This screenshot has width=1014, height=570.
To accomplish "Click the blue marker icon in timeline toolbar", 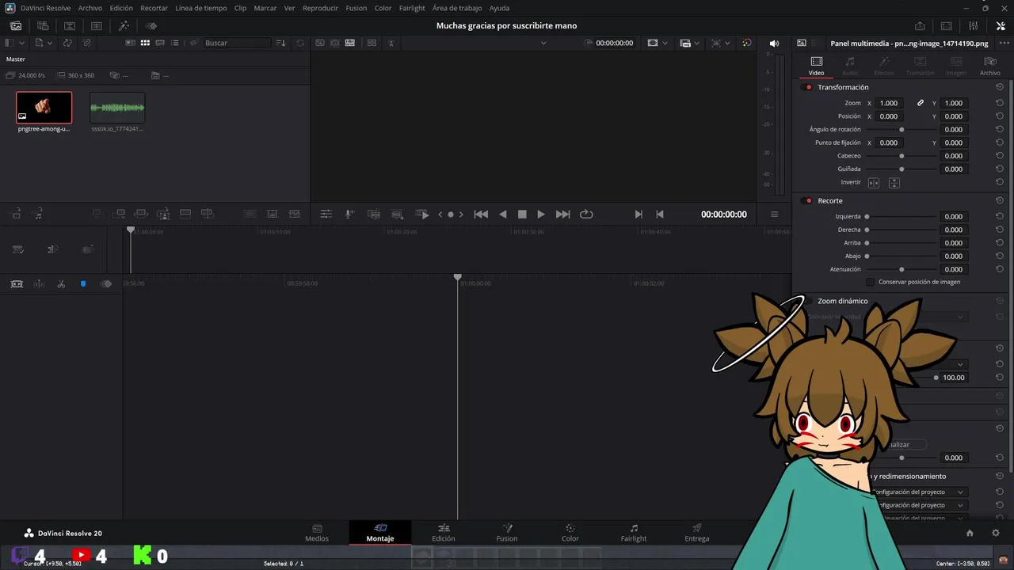I will point(83,283).
